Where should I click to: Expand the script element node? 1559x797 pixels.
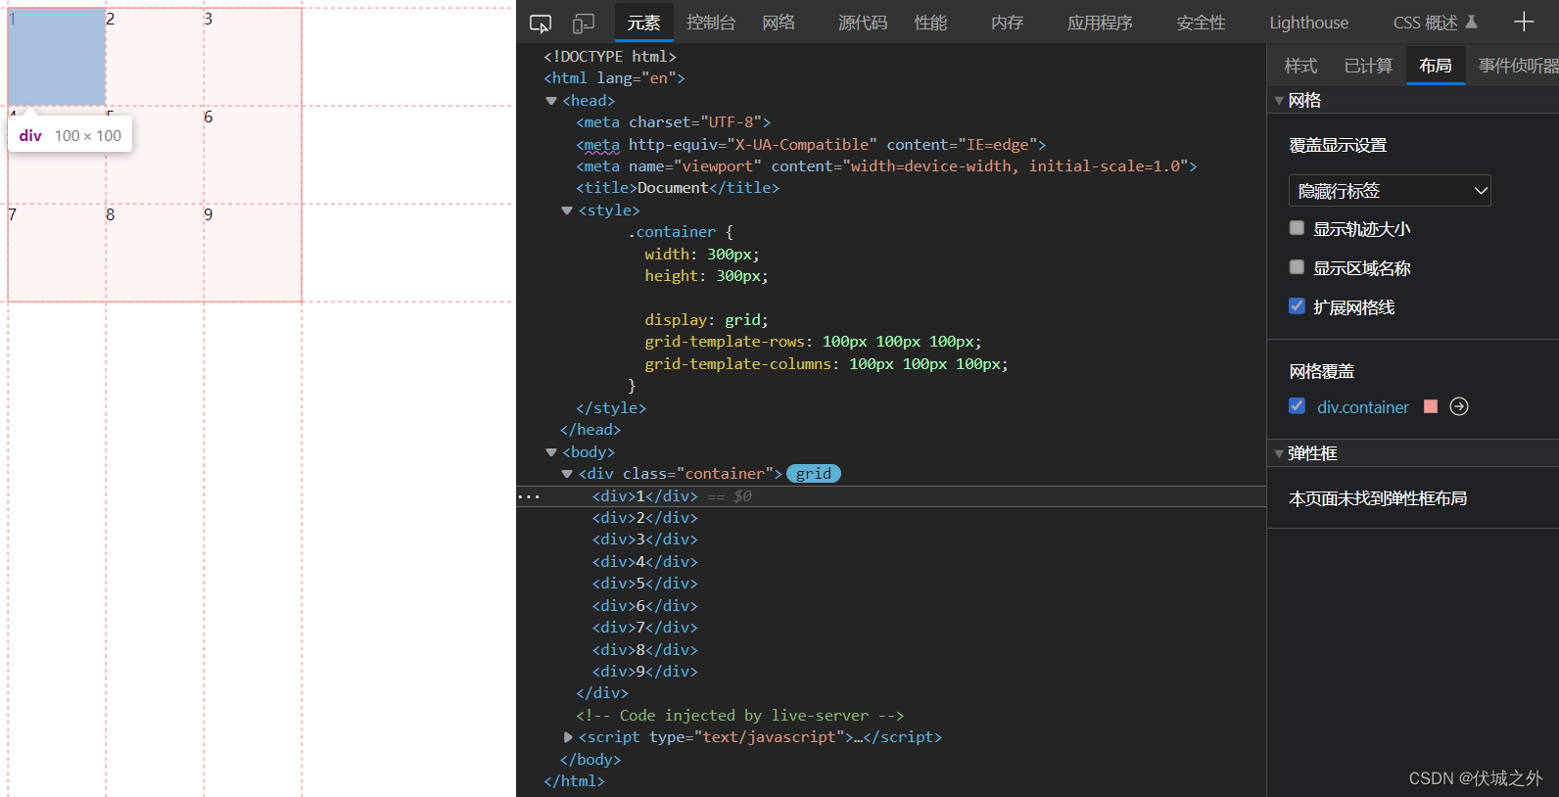coord(568,737)
